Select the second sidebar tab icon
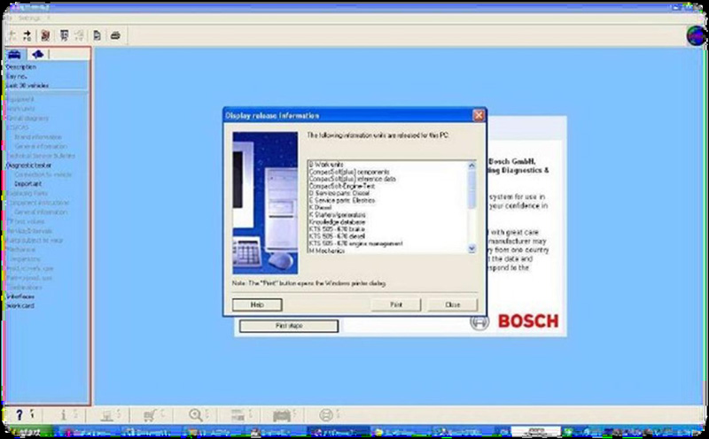This screenshot has width=709, height=439. tap(37, 55)
